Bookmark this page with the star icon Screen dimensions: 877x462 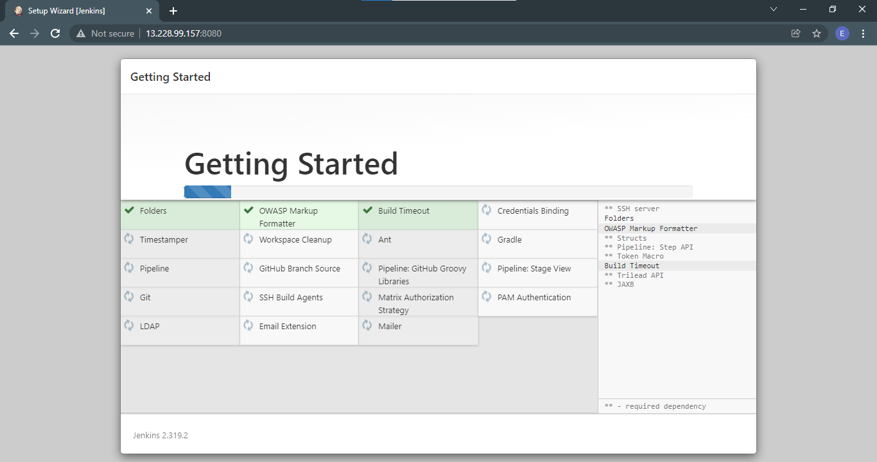(817, 33)
